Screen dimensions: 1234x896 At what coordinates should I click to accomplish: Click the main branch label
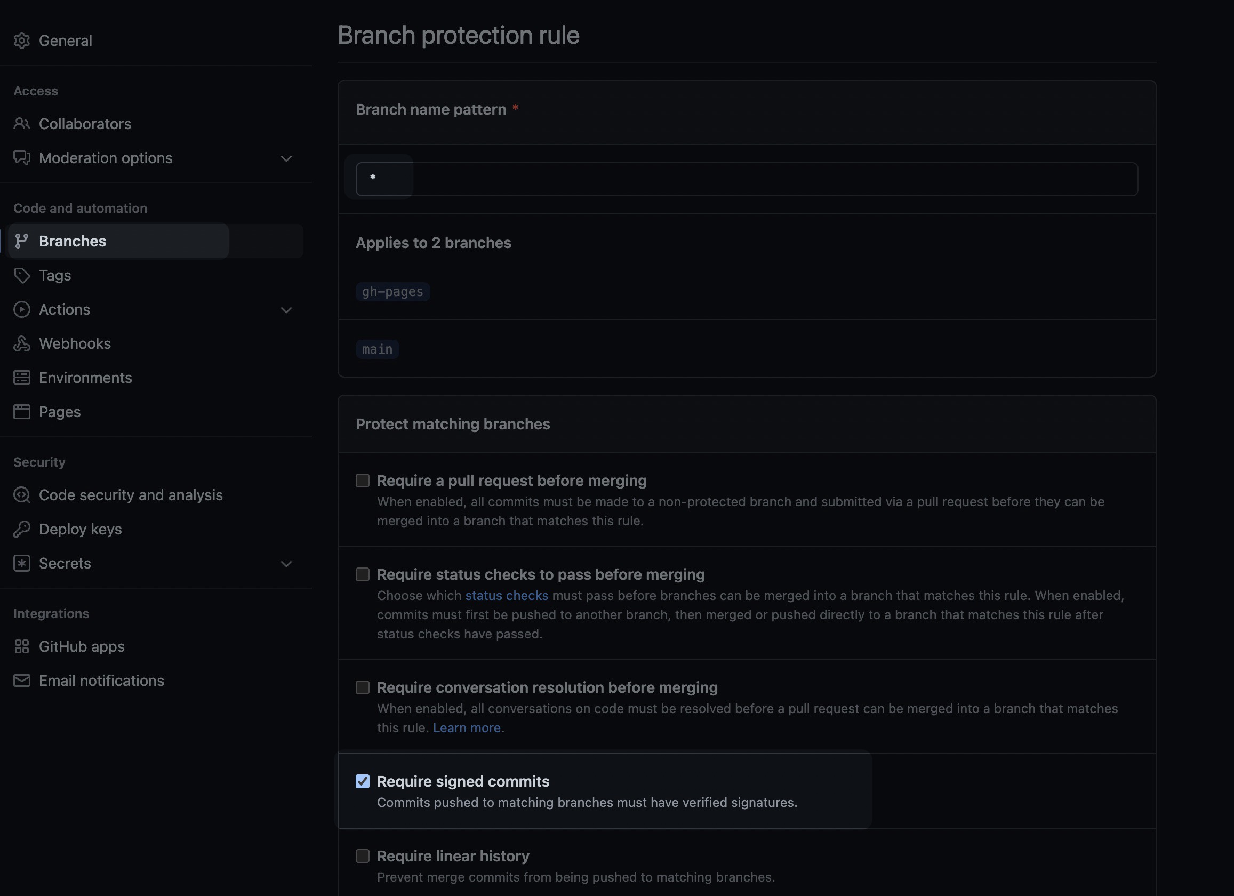coord(377,349)
